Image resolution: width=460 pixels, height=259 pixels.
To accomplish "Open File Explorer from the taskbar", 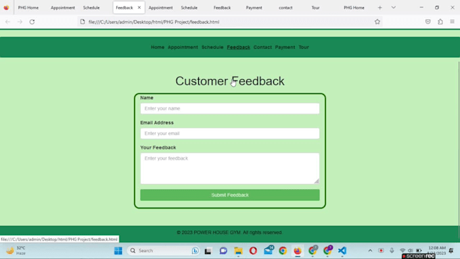I will (238, 251).
